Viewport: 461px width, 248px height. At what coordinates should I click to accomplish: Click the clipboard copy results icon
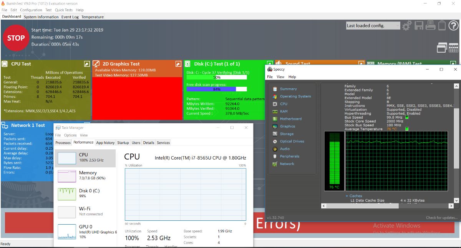(442, 26)
